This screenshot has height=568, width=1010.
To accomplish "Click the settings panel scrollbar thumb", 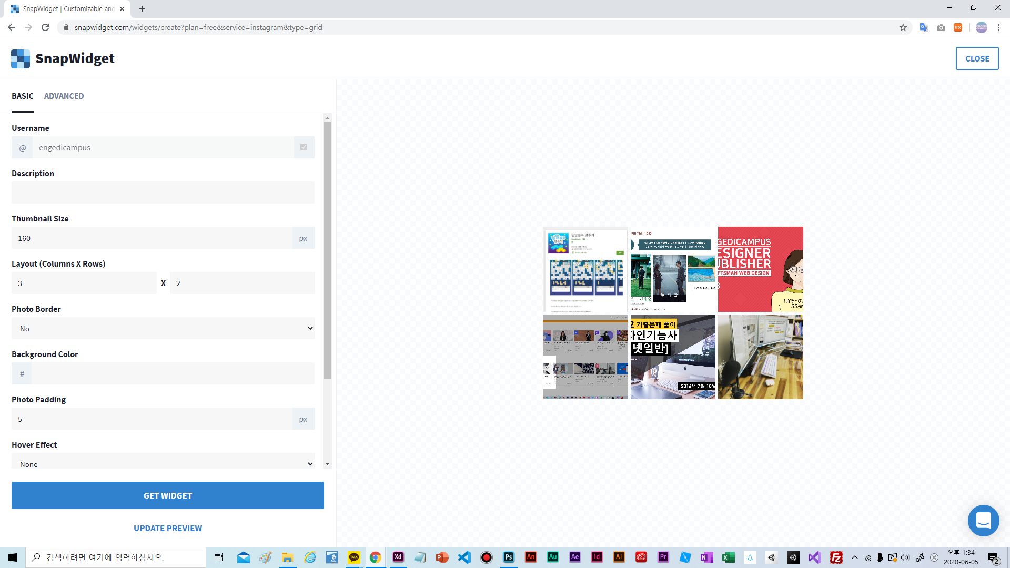I will pos(327,250).
